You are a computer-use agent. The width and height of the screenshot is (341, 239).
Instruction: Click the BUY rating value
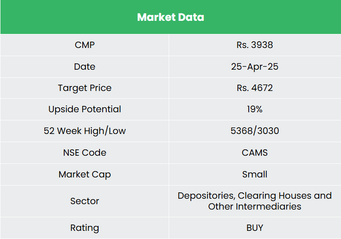pos(255,228)
